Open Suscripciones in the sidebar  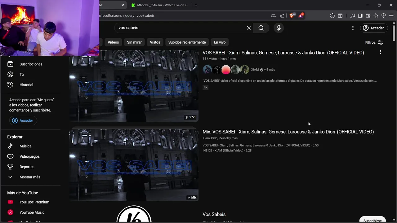[x=31, y=64]
